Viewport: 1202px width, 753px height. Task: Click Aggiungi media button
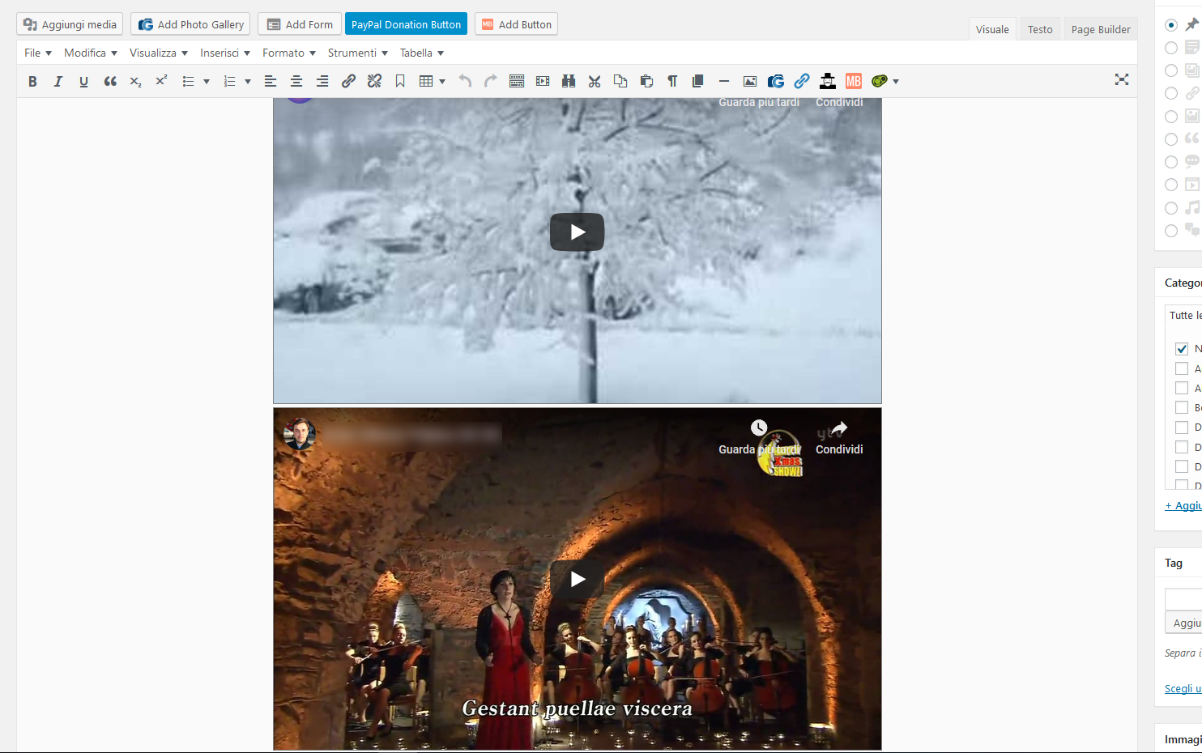[x=70, y=24]
